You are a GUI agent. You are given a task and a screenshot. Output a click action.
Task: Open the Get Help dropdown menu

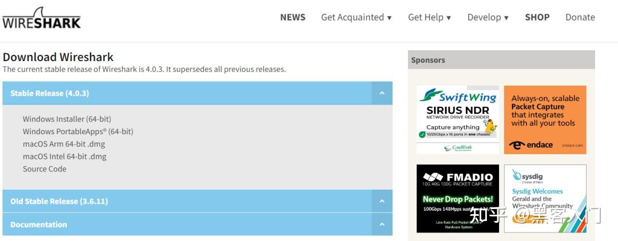point(429,17)
